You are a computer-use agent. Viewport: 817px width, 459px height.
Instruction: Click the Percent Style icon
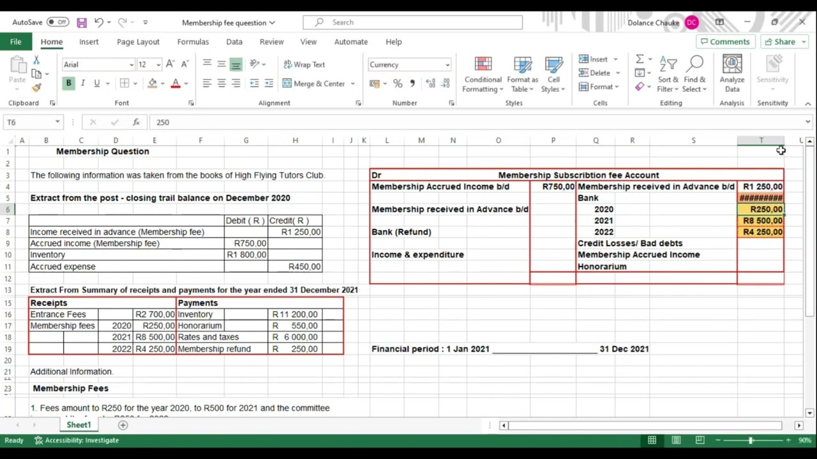coord(398,84)
